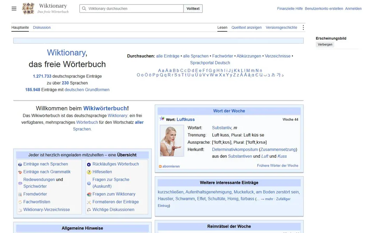Click the tools icon beside Formatieren der Einträge

coord(89,202)
